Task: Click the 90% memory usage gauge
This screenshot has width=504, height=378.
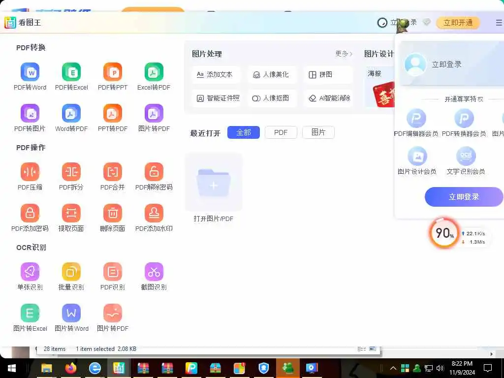Action: [444, 233]
